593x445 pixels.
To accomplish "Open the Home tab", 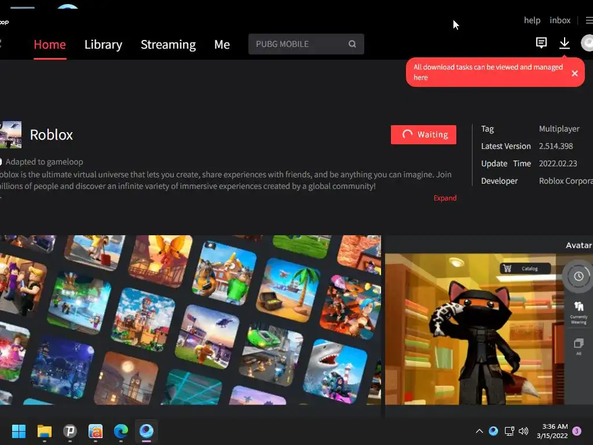I will pos(50,44).
